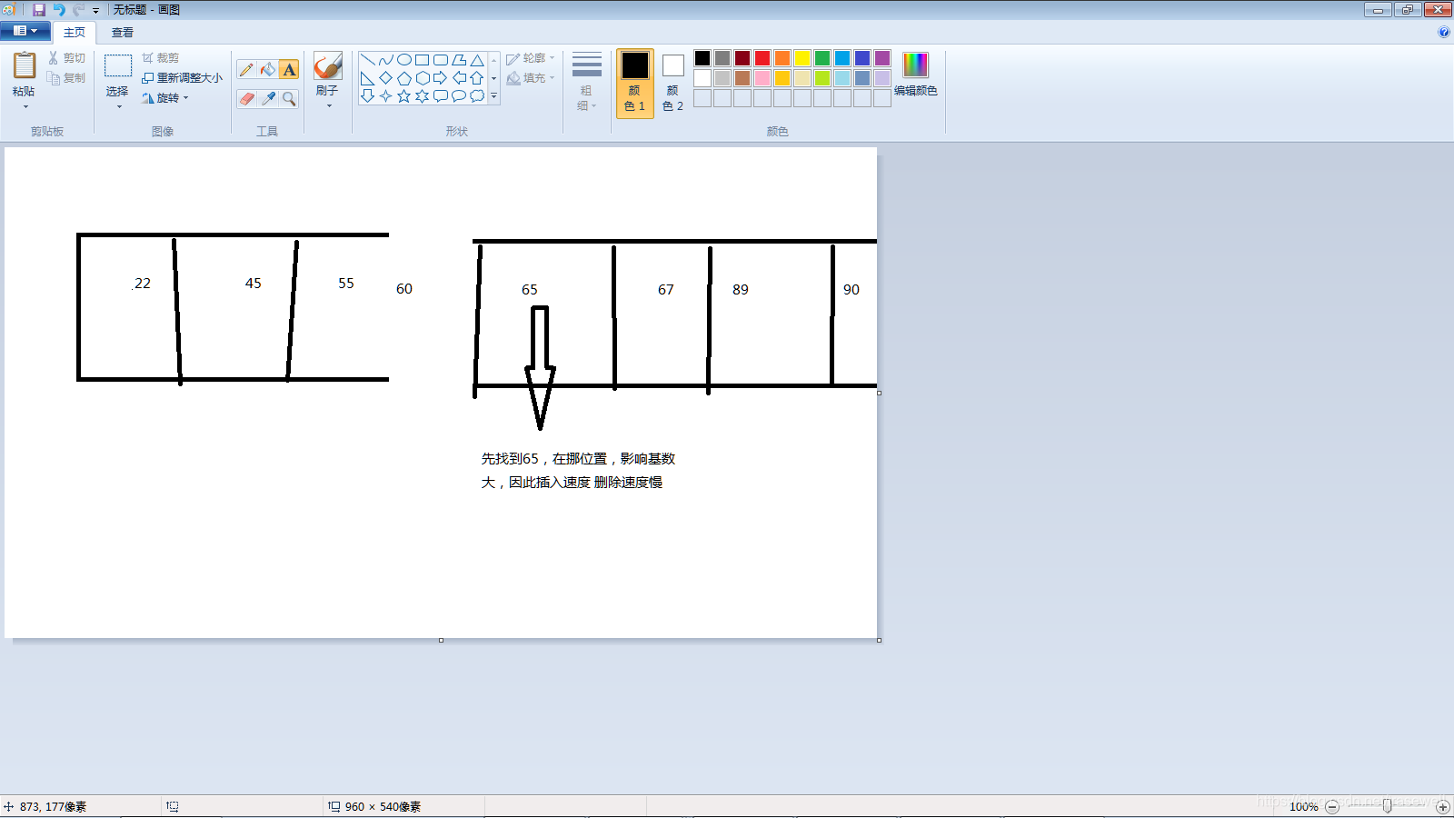Viewport: 1454px width, 818px height.
Task: Select the Eraser tool
Action: coord(246,98)
